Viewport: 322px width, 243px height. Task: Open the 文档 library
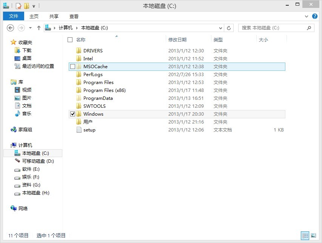[x=27, y=106]
